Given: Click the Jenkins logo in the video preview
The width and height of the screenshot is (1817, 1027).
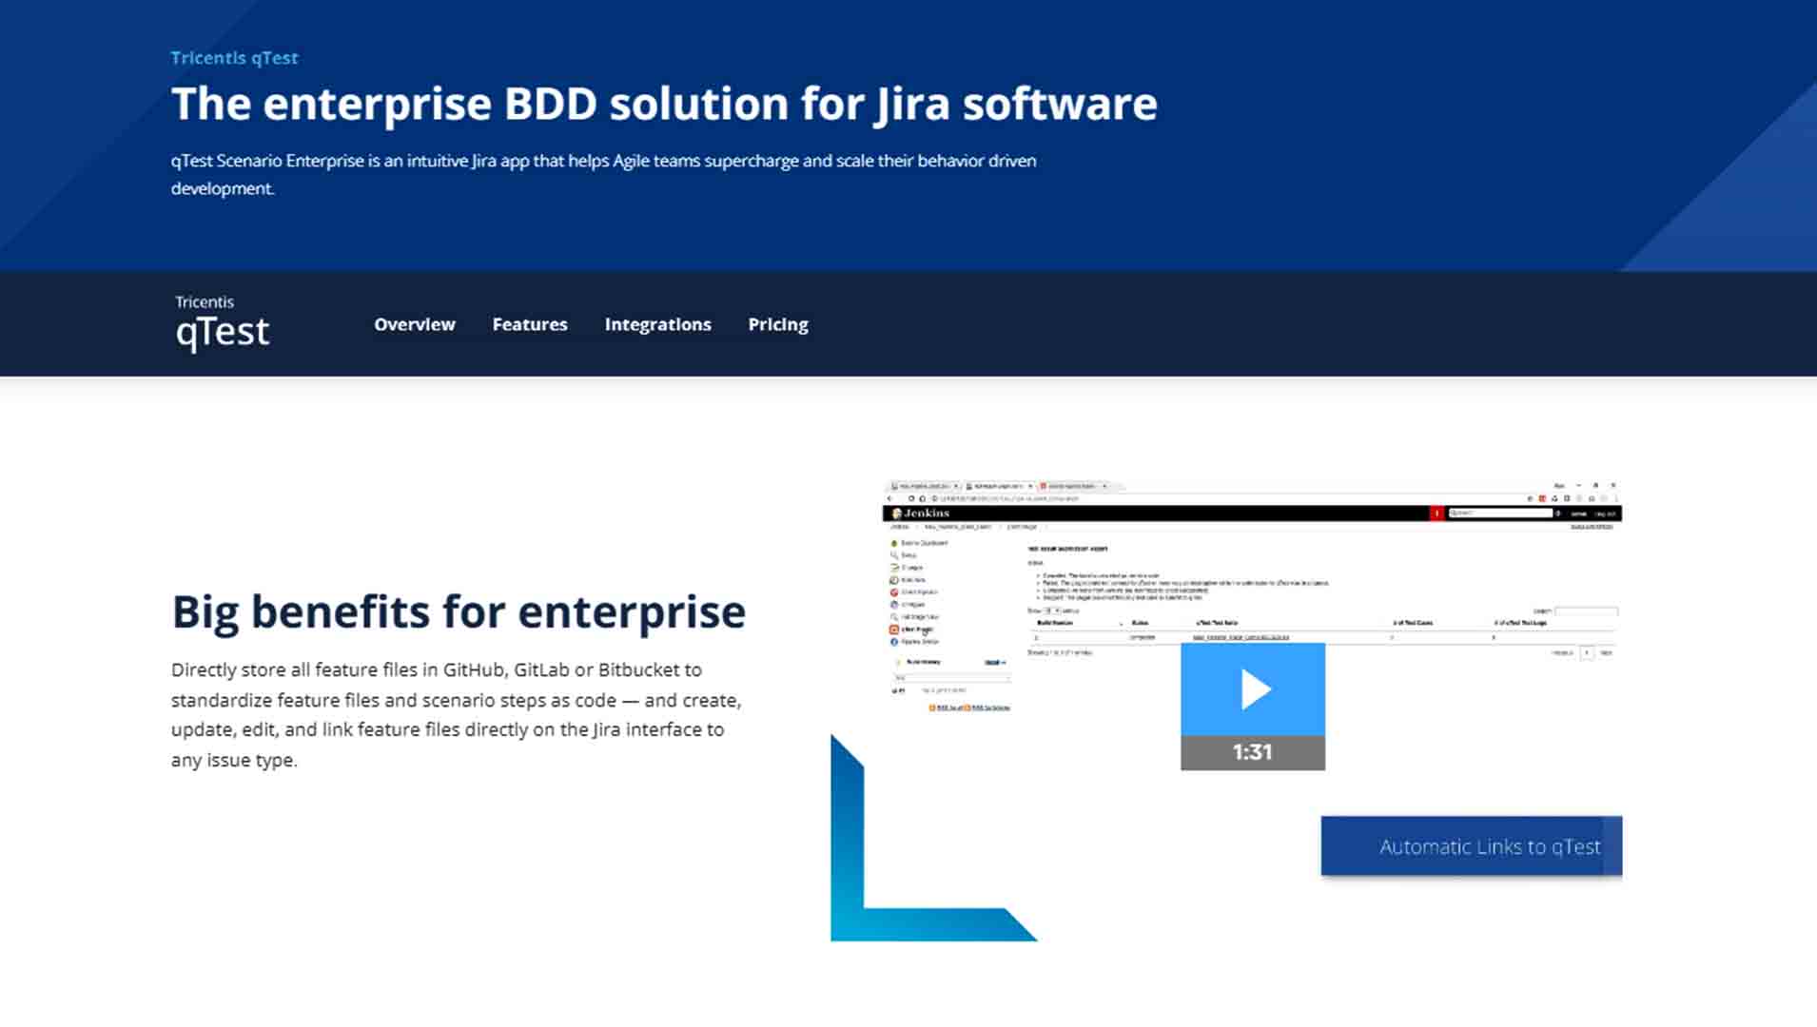Looking at the screenshot, I should point(920,513).
